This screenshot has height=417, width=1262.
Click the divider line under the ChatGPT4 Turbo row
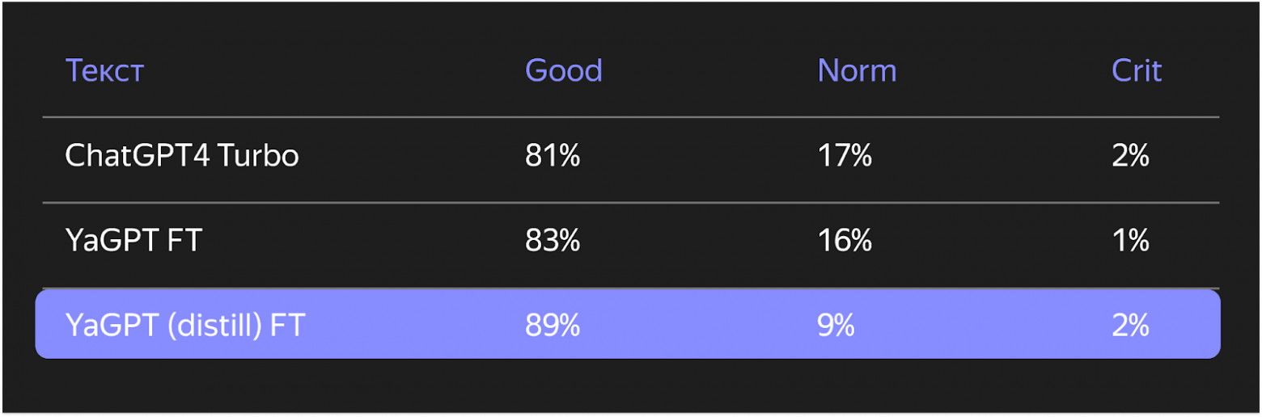[x=631, y=203]
